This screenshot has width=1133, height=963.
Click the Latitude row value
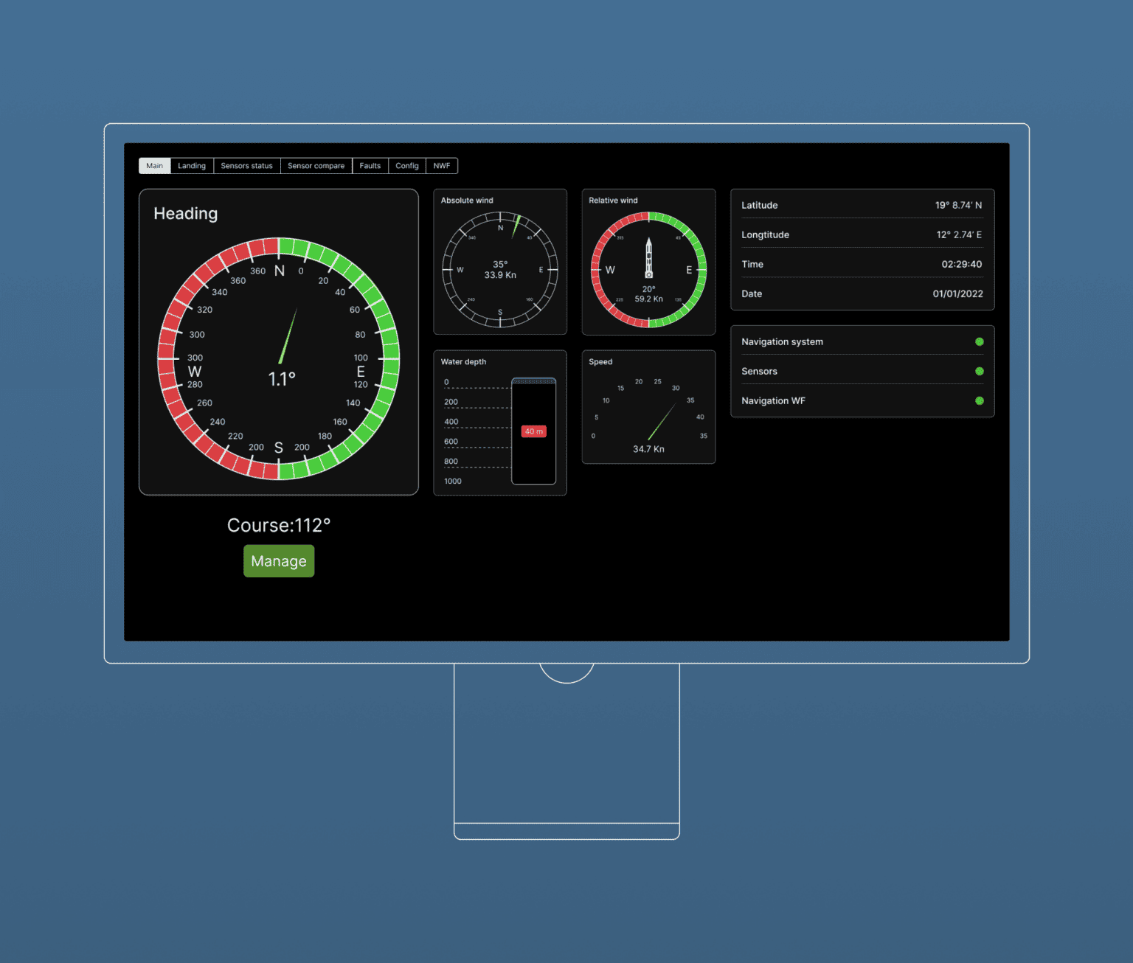(x=958, y=205)
